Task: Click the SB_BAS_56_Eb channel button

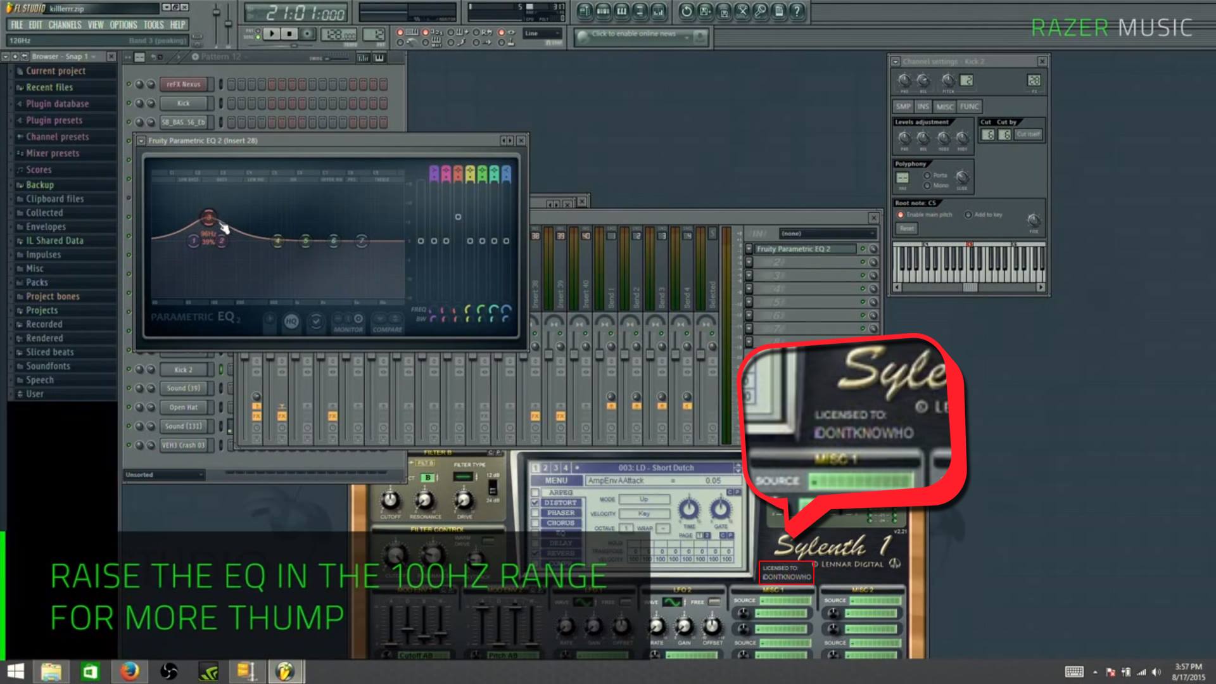Action: pos(184,122)
